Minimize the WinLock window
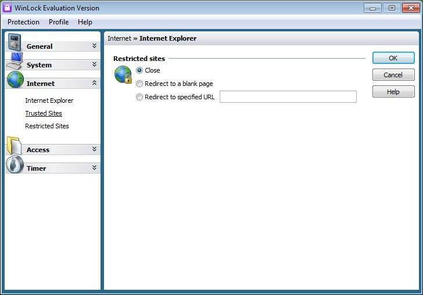Viewport: 423px width, 295px height. tap(372, 8)
